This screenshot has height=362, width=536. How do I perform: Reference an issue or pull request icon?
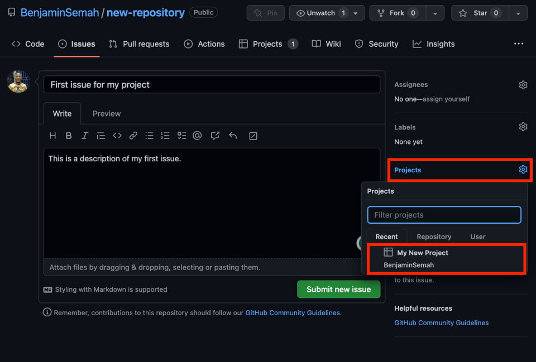215,136
